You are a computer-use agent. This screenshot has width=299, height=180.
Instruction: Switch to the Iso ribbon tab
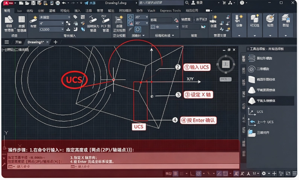(x=19, y=11)
